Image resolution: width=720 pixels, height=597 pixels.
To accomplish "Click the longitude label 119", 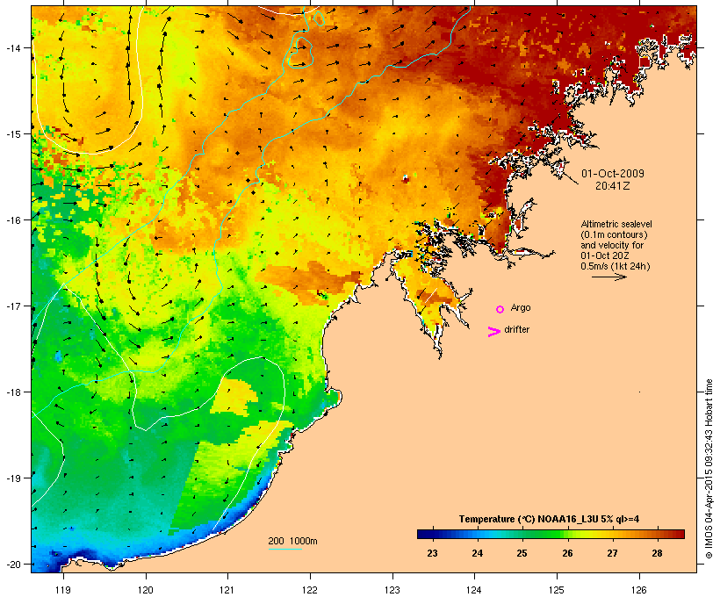I will click(x=63, y=590).
